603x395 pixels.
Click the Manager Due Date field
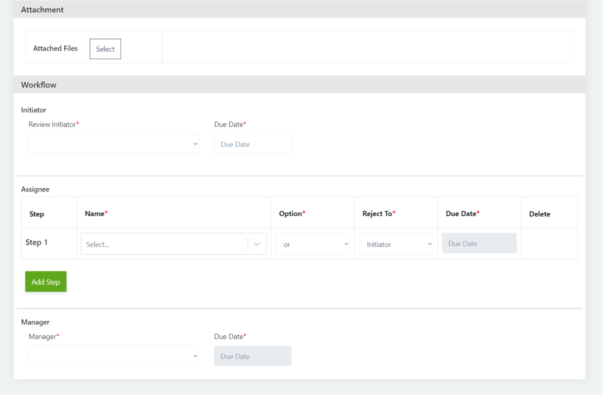[x=253, y=355]
